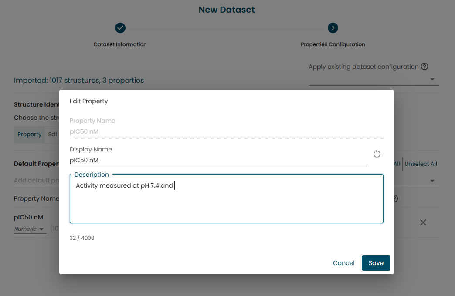The image size is (455, 296).
Task: Click the Unselect All link
Action: [x=421, y=164]
